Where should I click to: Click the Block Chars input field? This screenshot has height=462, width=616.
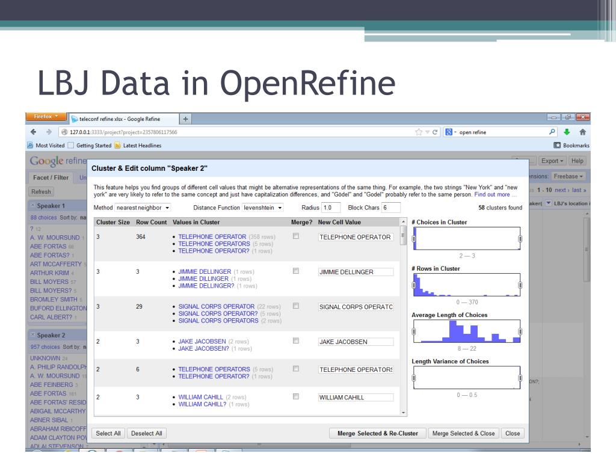tap(390, 208)
